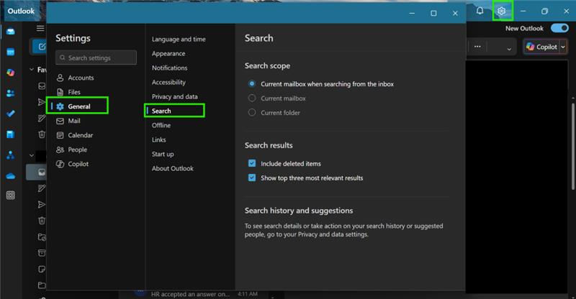Screen dimensions: 576x299
Task: Open the more options ellipsis in the ribbon
Action: click(x=477, y=47)
